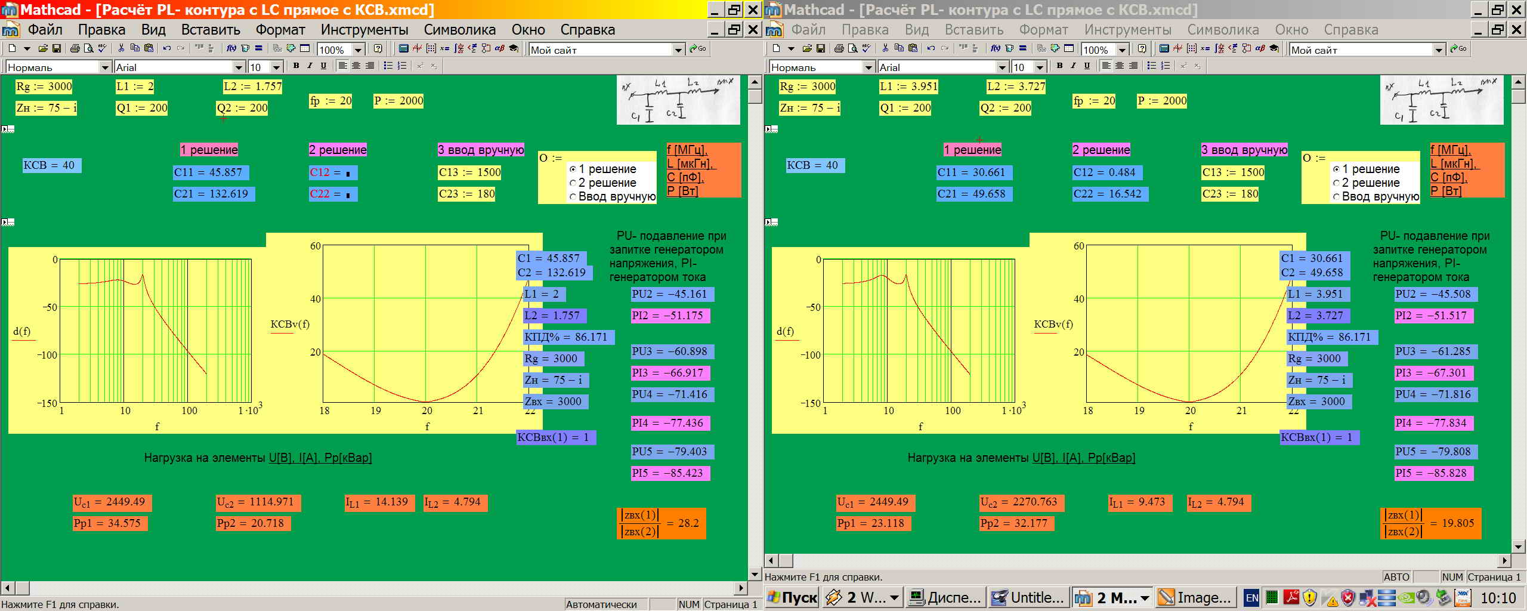This screenshot has height=611, width=1527.
Task: Click Spell check icon in left window
Action: [x=102, y=48]
